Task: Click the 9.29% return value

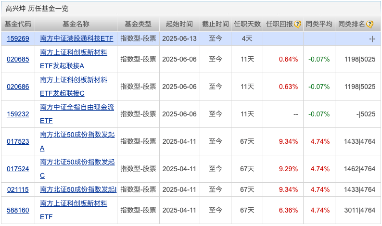Action: coord(289,169)
